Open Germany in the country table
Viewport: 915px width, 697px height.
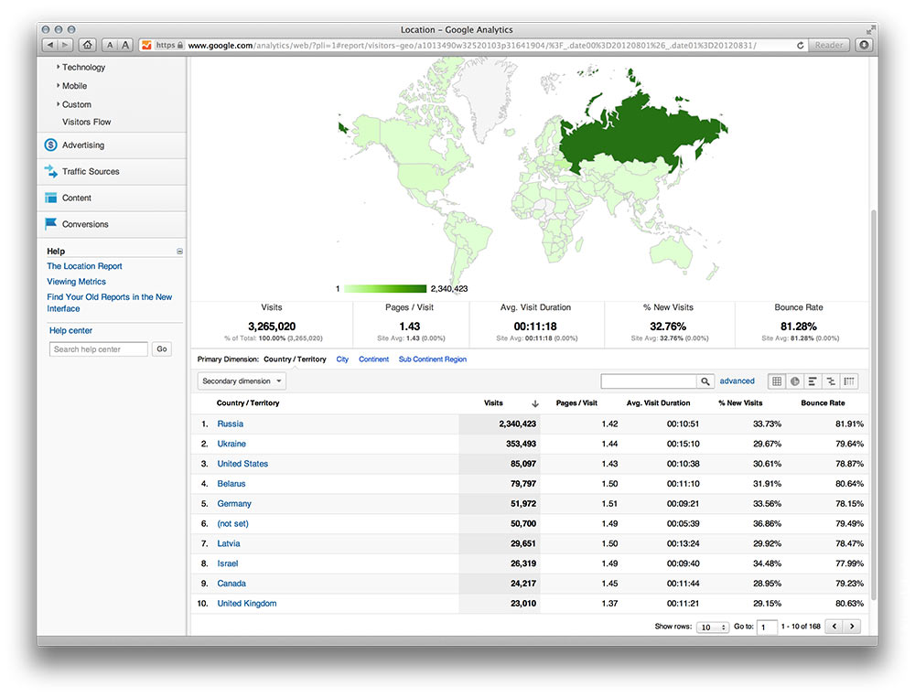(234, 503)
